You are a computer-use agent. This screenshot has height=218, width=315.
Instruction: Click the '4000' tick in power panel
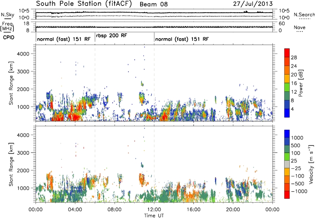(x=23, y=54)
